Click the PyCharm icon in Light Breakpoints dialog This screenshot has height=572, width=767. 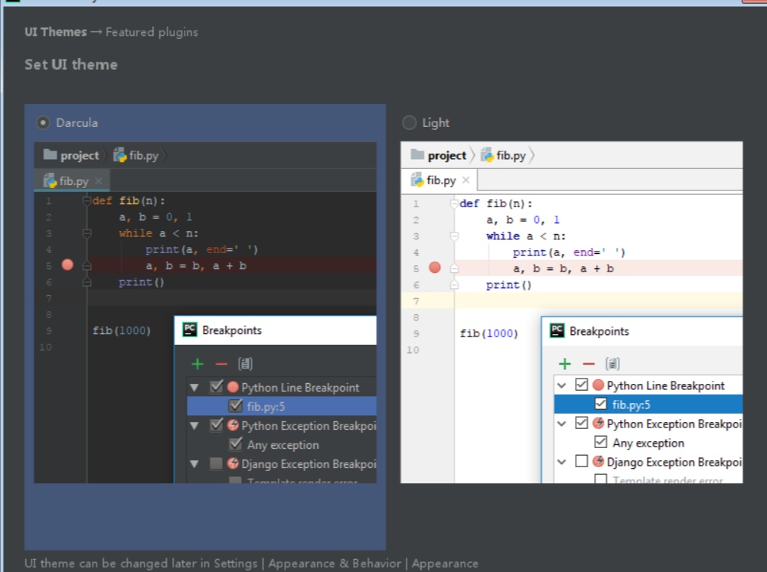point(556,330)
